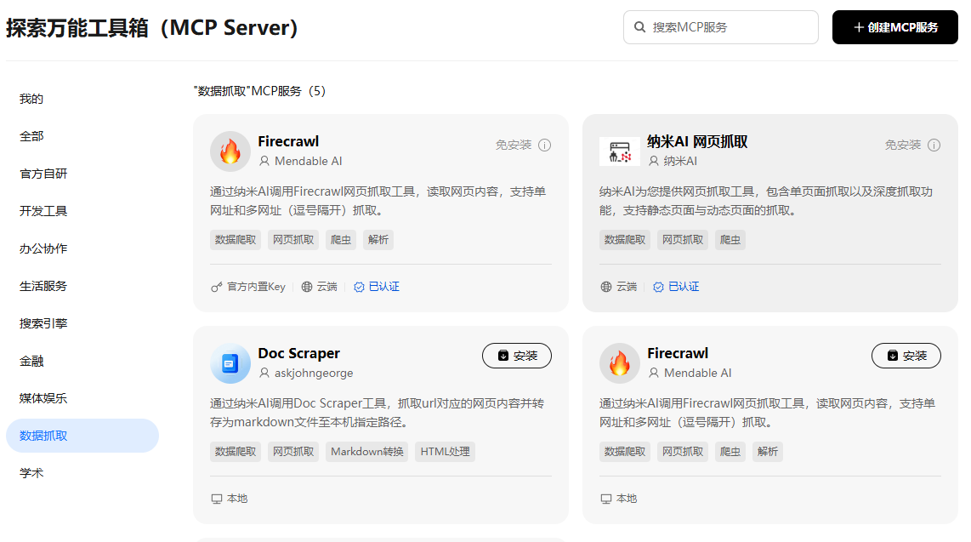Click the Doc Scraper blue document icon
Viewport: 971px width, 542px height.
coord(230,363)
